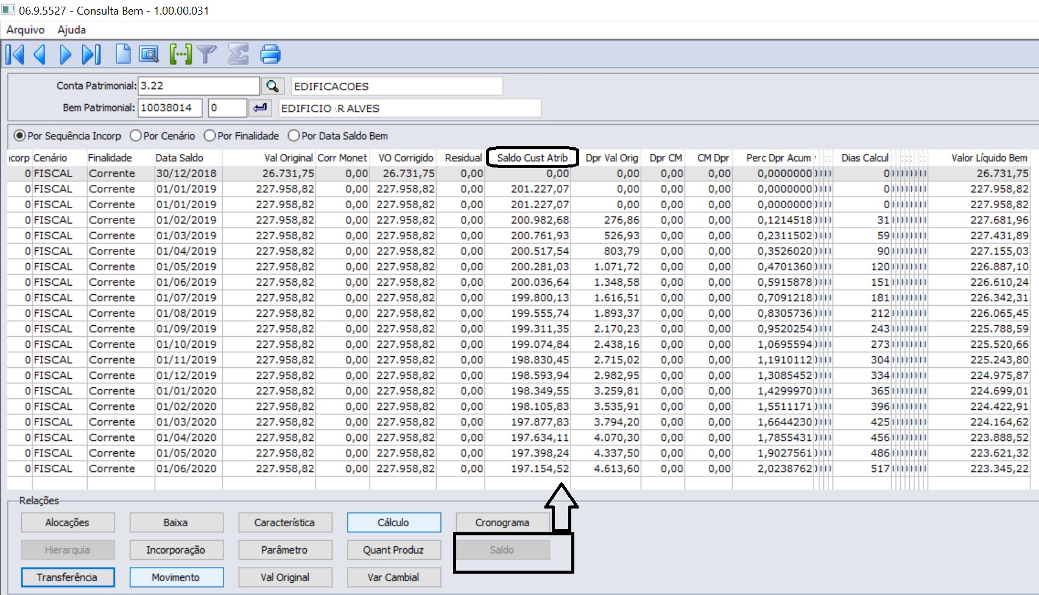Click the Incorporação button
Screen dimensions: 1039x595
[x=176, y=550]
